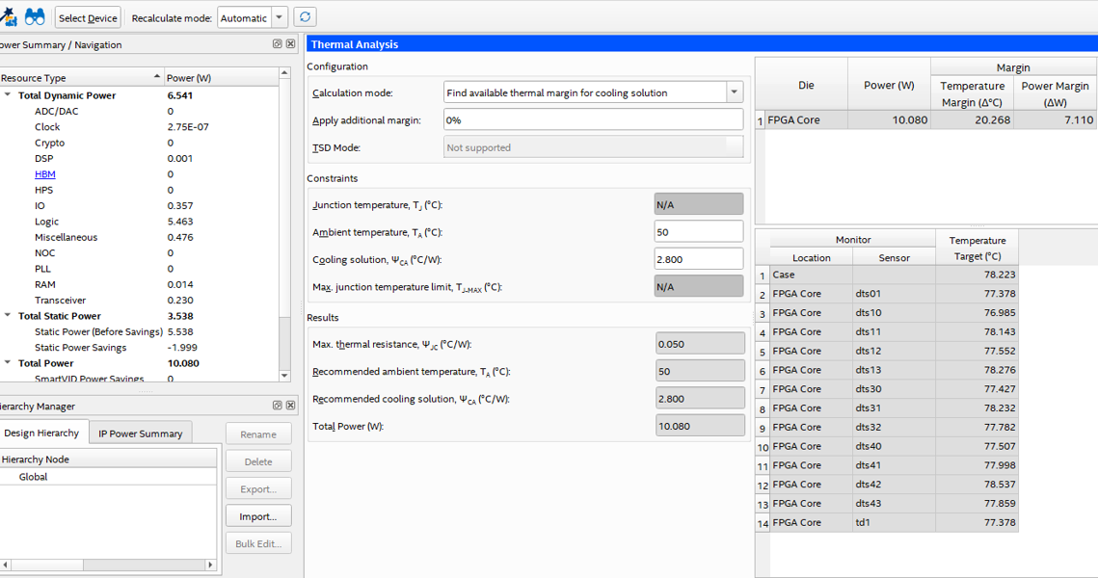The height and width of the screenshot is (578, 1098).
Task: Undock the Power Summary / Navigation panel
Action: pyautogui.click(x=277, y=44)
